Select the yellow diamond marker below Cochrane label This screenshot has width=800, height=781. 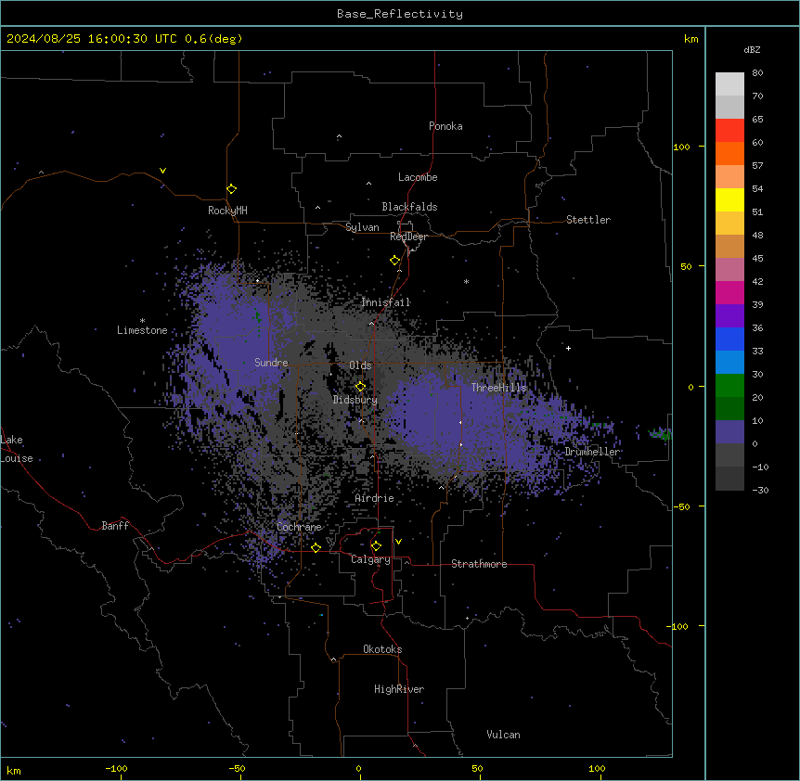[x=316, y=547]
